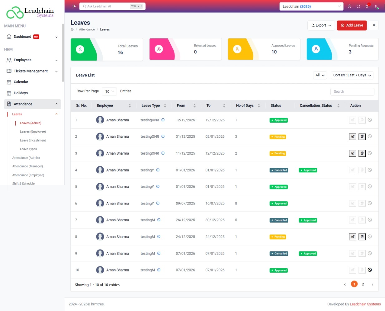The image size is (385, 311).
Task: Toggle fullscreen mode icon in header
Action: coord(358,6)
